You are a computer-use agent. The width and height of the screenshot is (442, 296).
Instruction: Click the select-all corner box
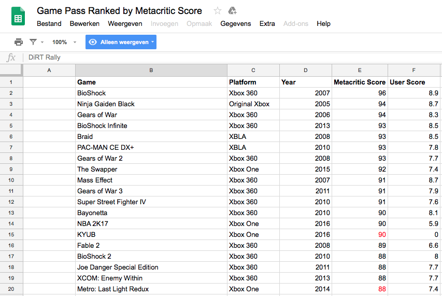point(11,70)
